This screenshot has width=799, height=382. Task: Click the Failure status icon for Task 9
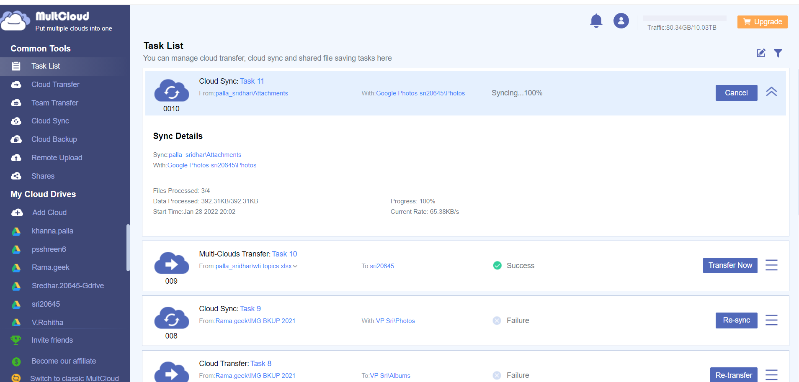pos(497,320)
